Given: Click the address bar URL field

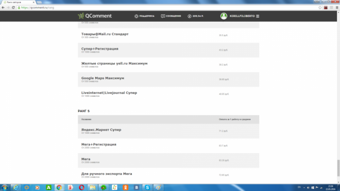Looking at the screenshot, I should click(167, 7).
